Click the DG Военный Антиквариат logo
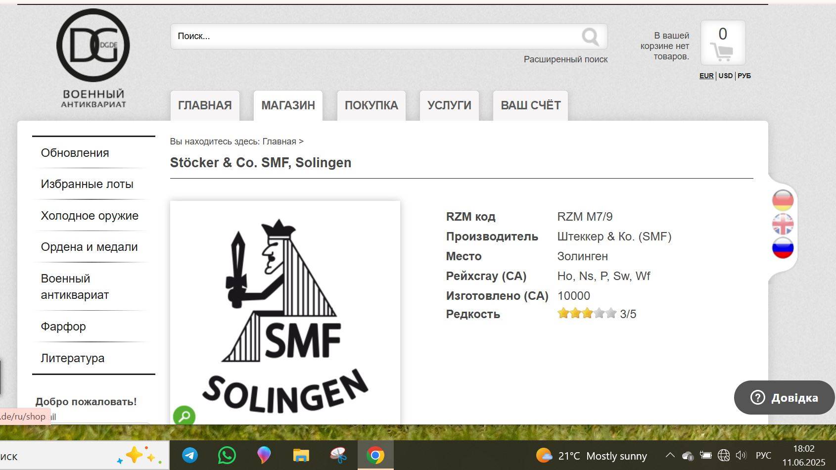 93,58
